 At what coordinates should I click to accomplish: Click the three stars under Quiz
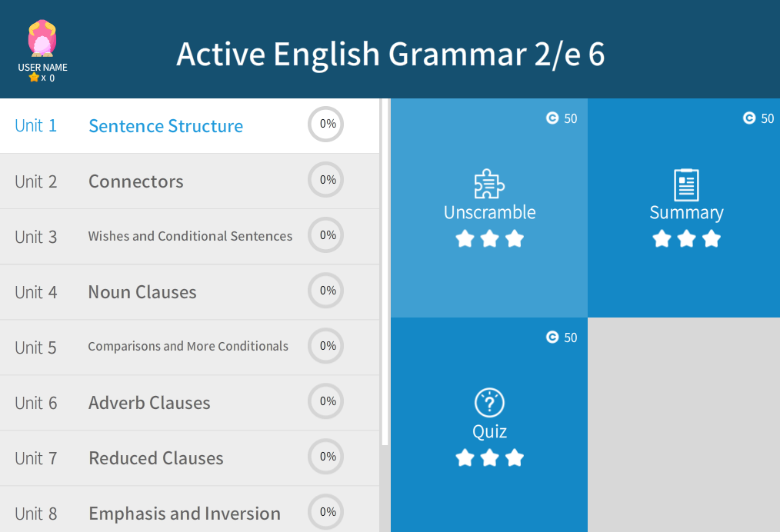(489, 458)
